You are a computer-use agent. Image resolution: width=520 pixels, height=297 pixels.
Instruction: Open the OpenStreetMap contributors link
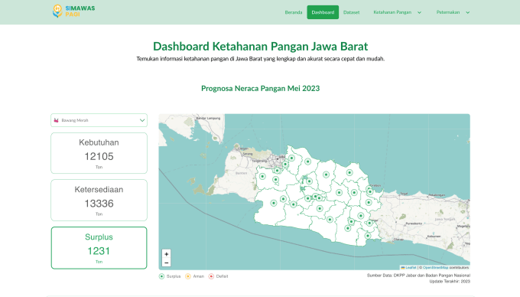click(435, 267)
